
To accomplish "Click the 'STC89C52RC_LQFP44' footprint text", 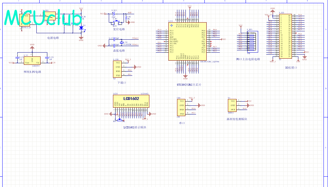I will point(210,62).
